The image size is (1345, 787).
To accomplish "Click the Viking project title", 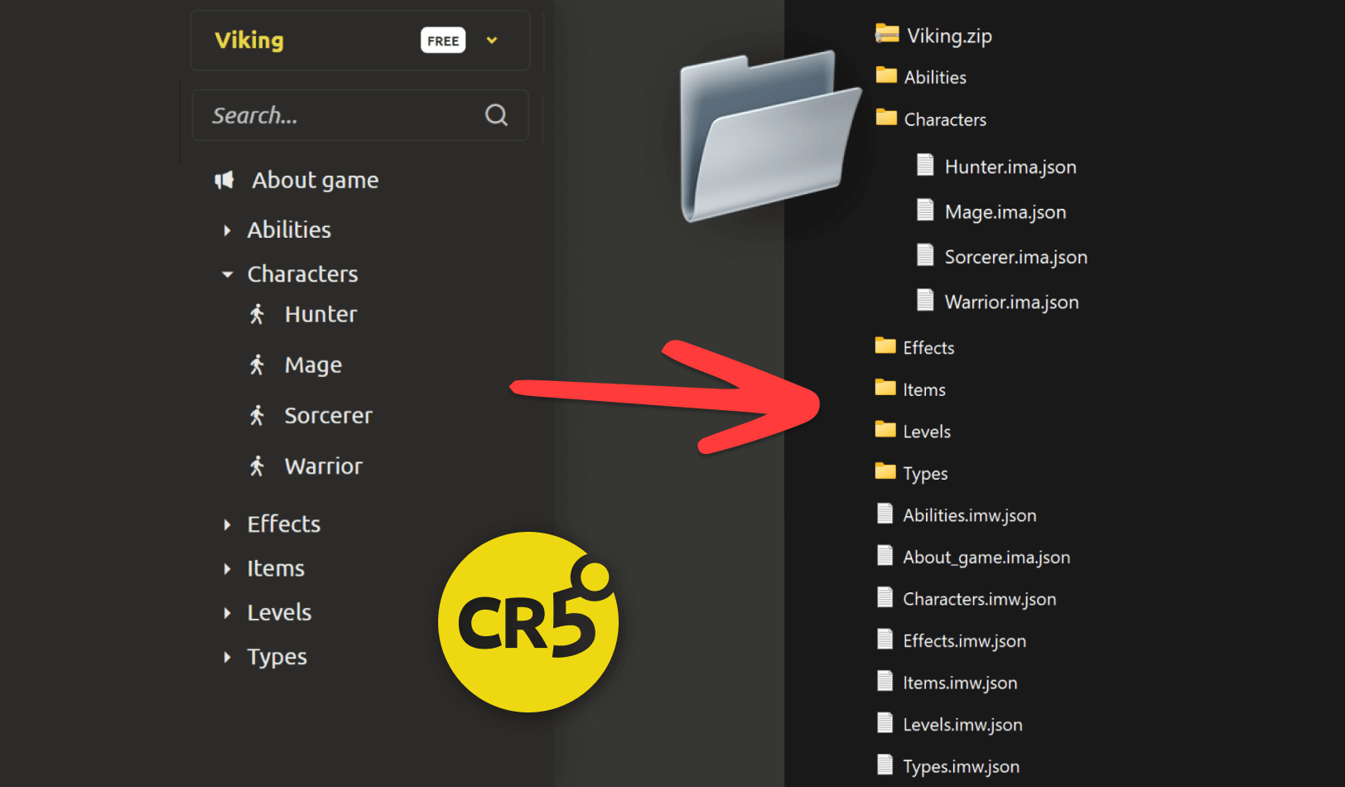I will pyautogui.click(x=249, y=40).
